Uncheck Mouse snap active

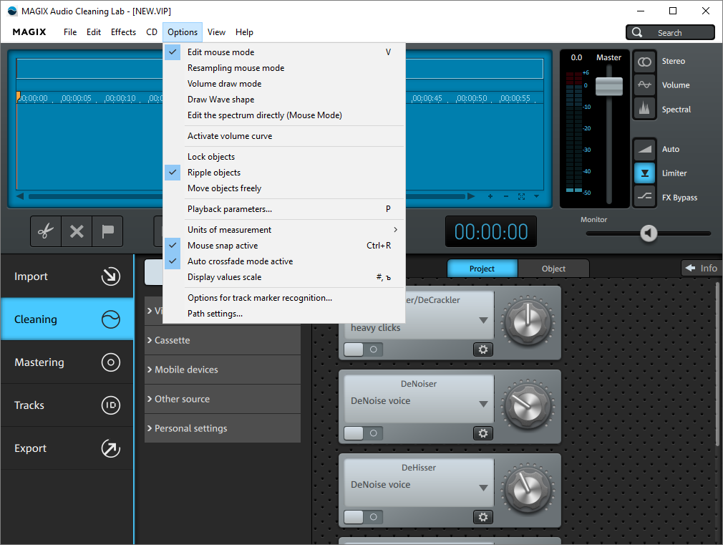(x=284, y=246)
